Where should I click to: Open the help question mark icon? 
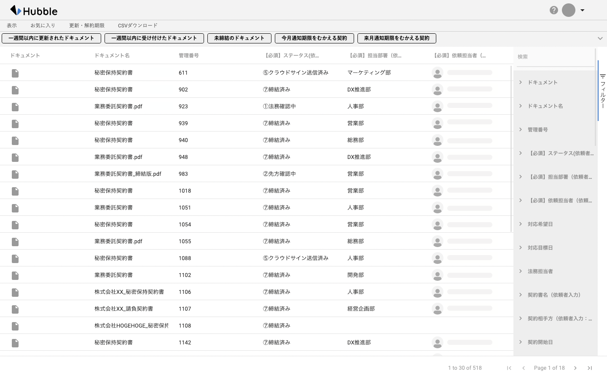pyautogui.click(x=554, y=10)
